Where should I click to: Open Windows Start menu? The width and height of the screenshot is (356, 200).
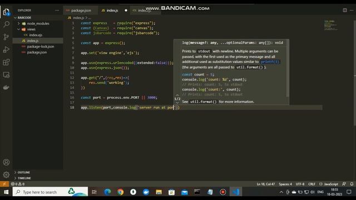6,192
